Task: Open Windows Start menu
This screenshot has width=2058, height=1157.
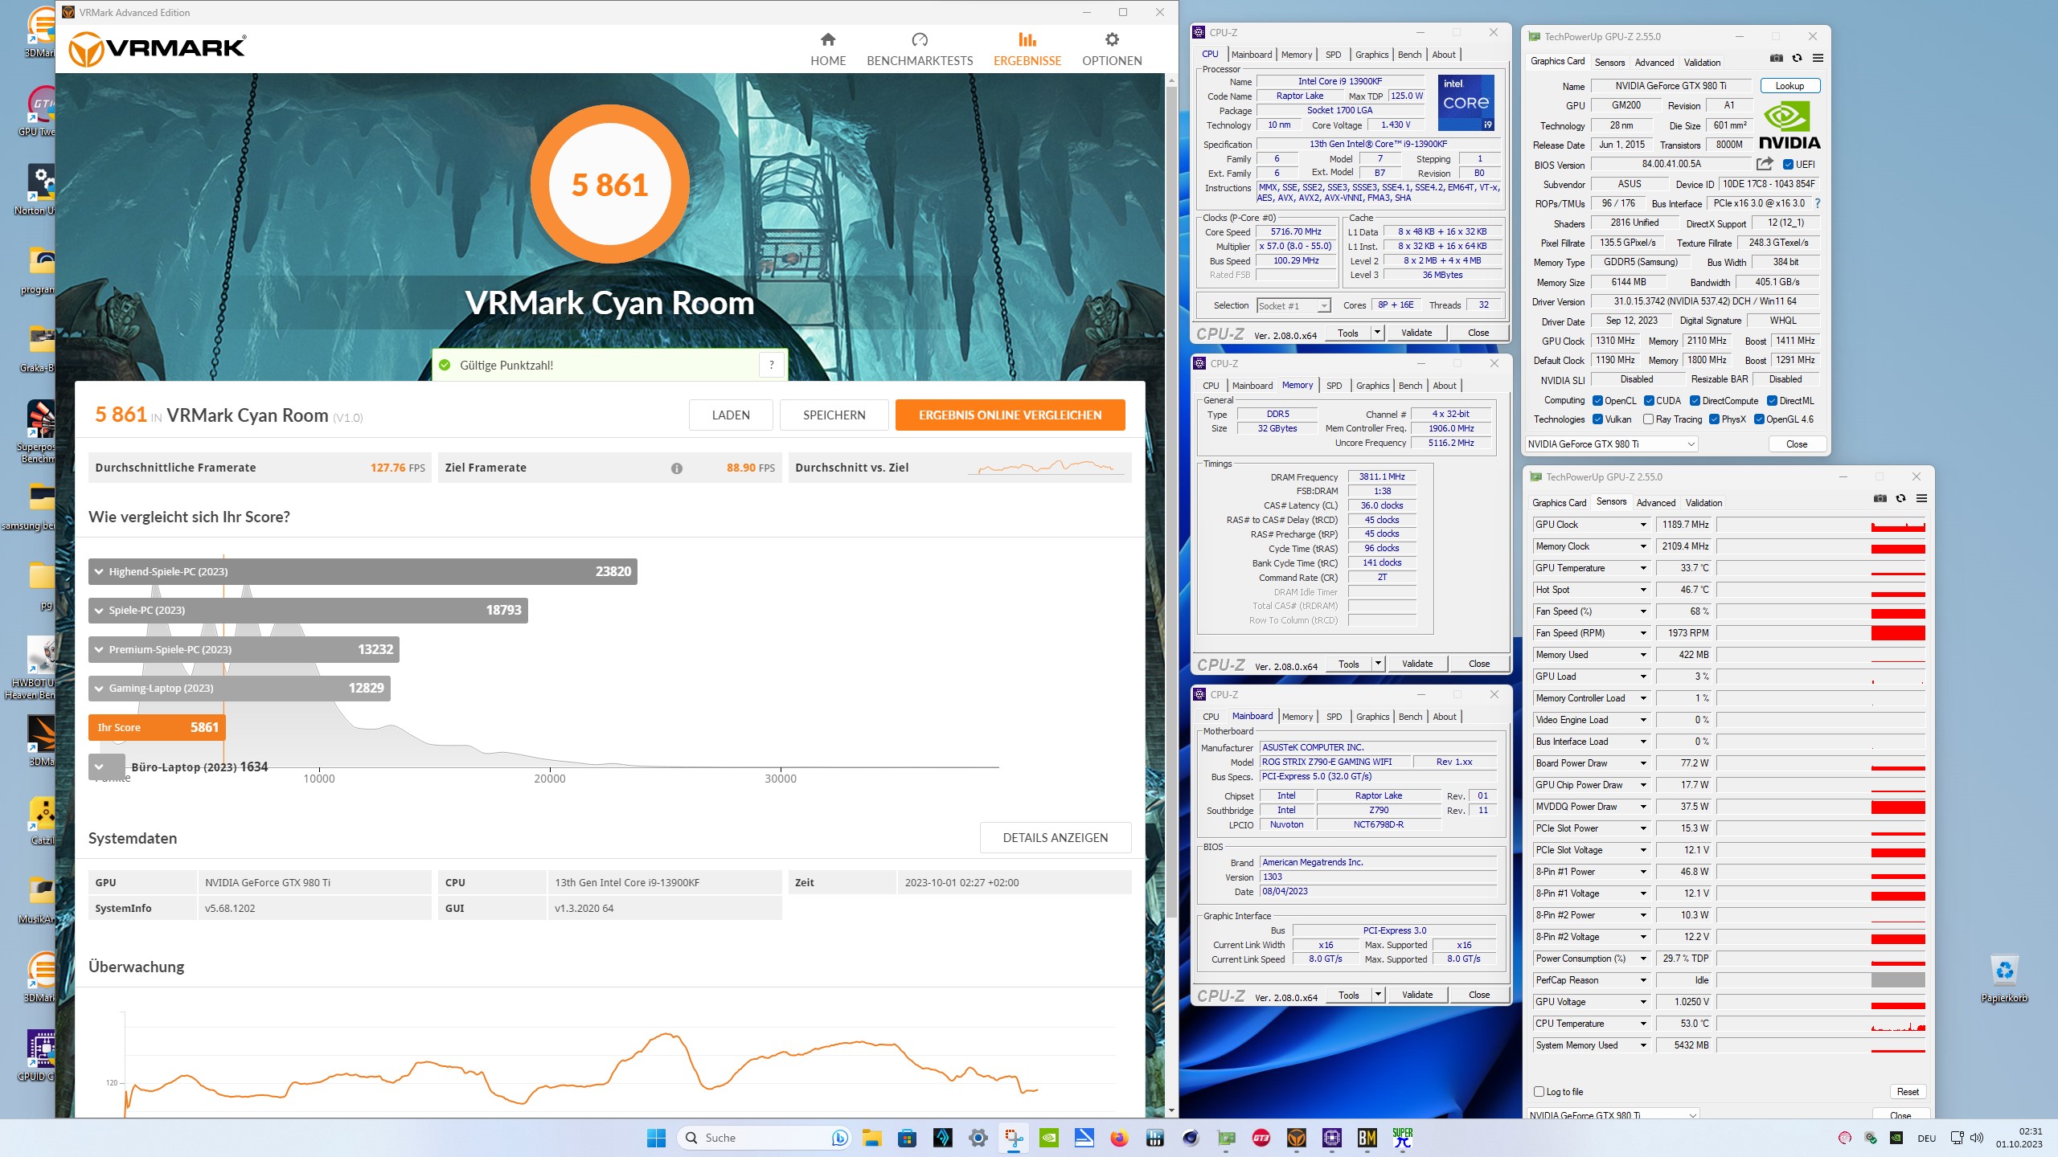Action: (656, 1138)
